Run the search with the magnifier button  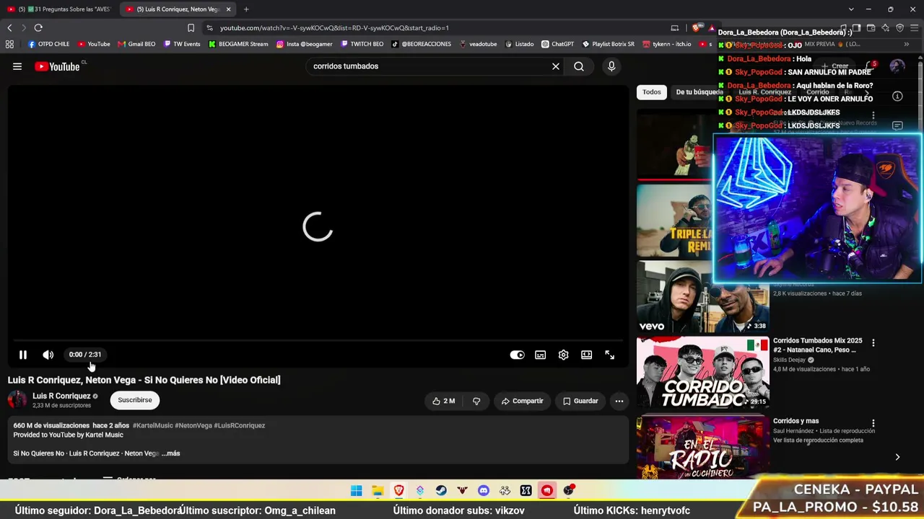[579, 66]
